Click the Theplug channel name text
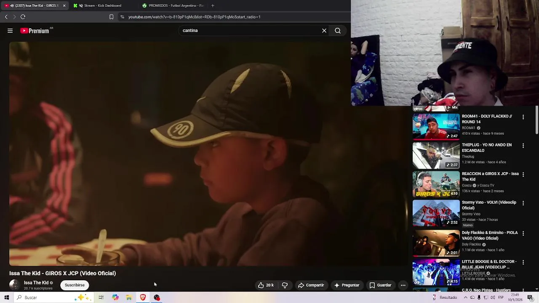This screenshot has width=539, height=303. click(x=468, y=157)
